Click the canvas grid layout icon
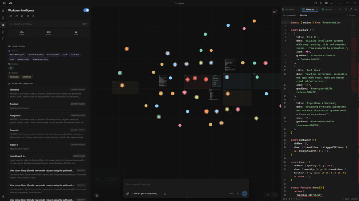Screen dimensions: 359x201 (275, 12)
